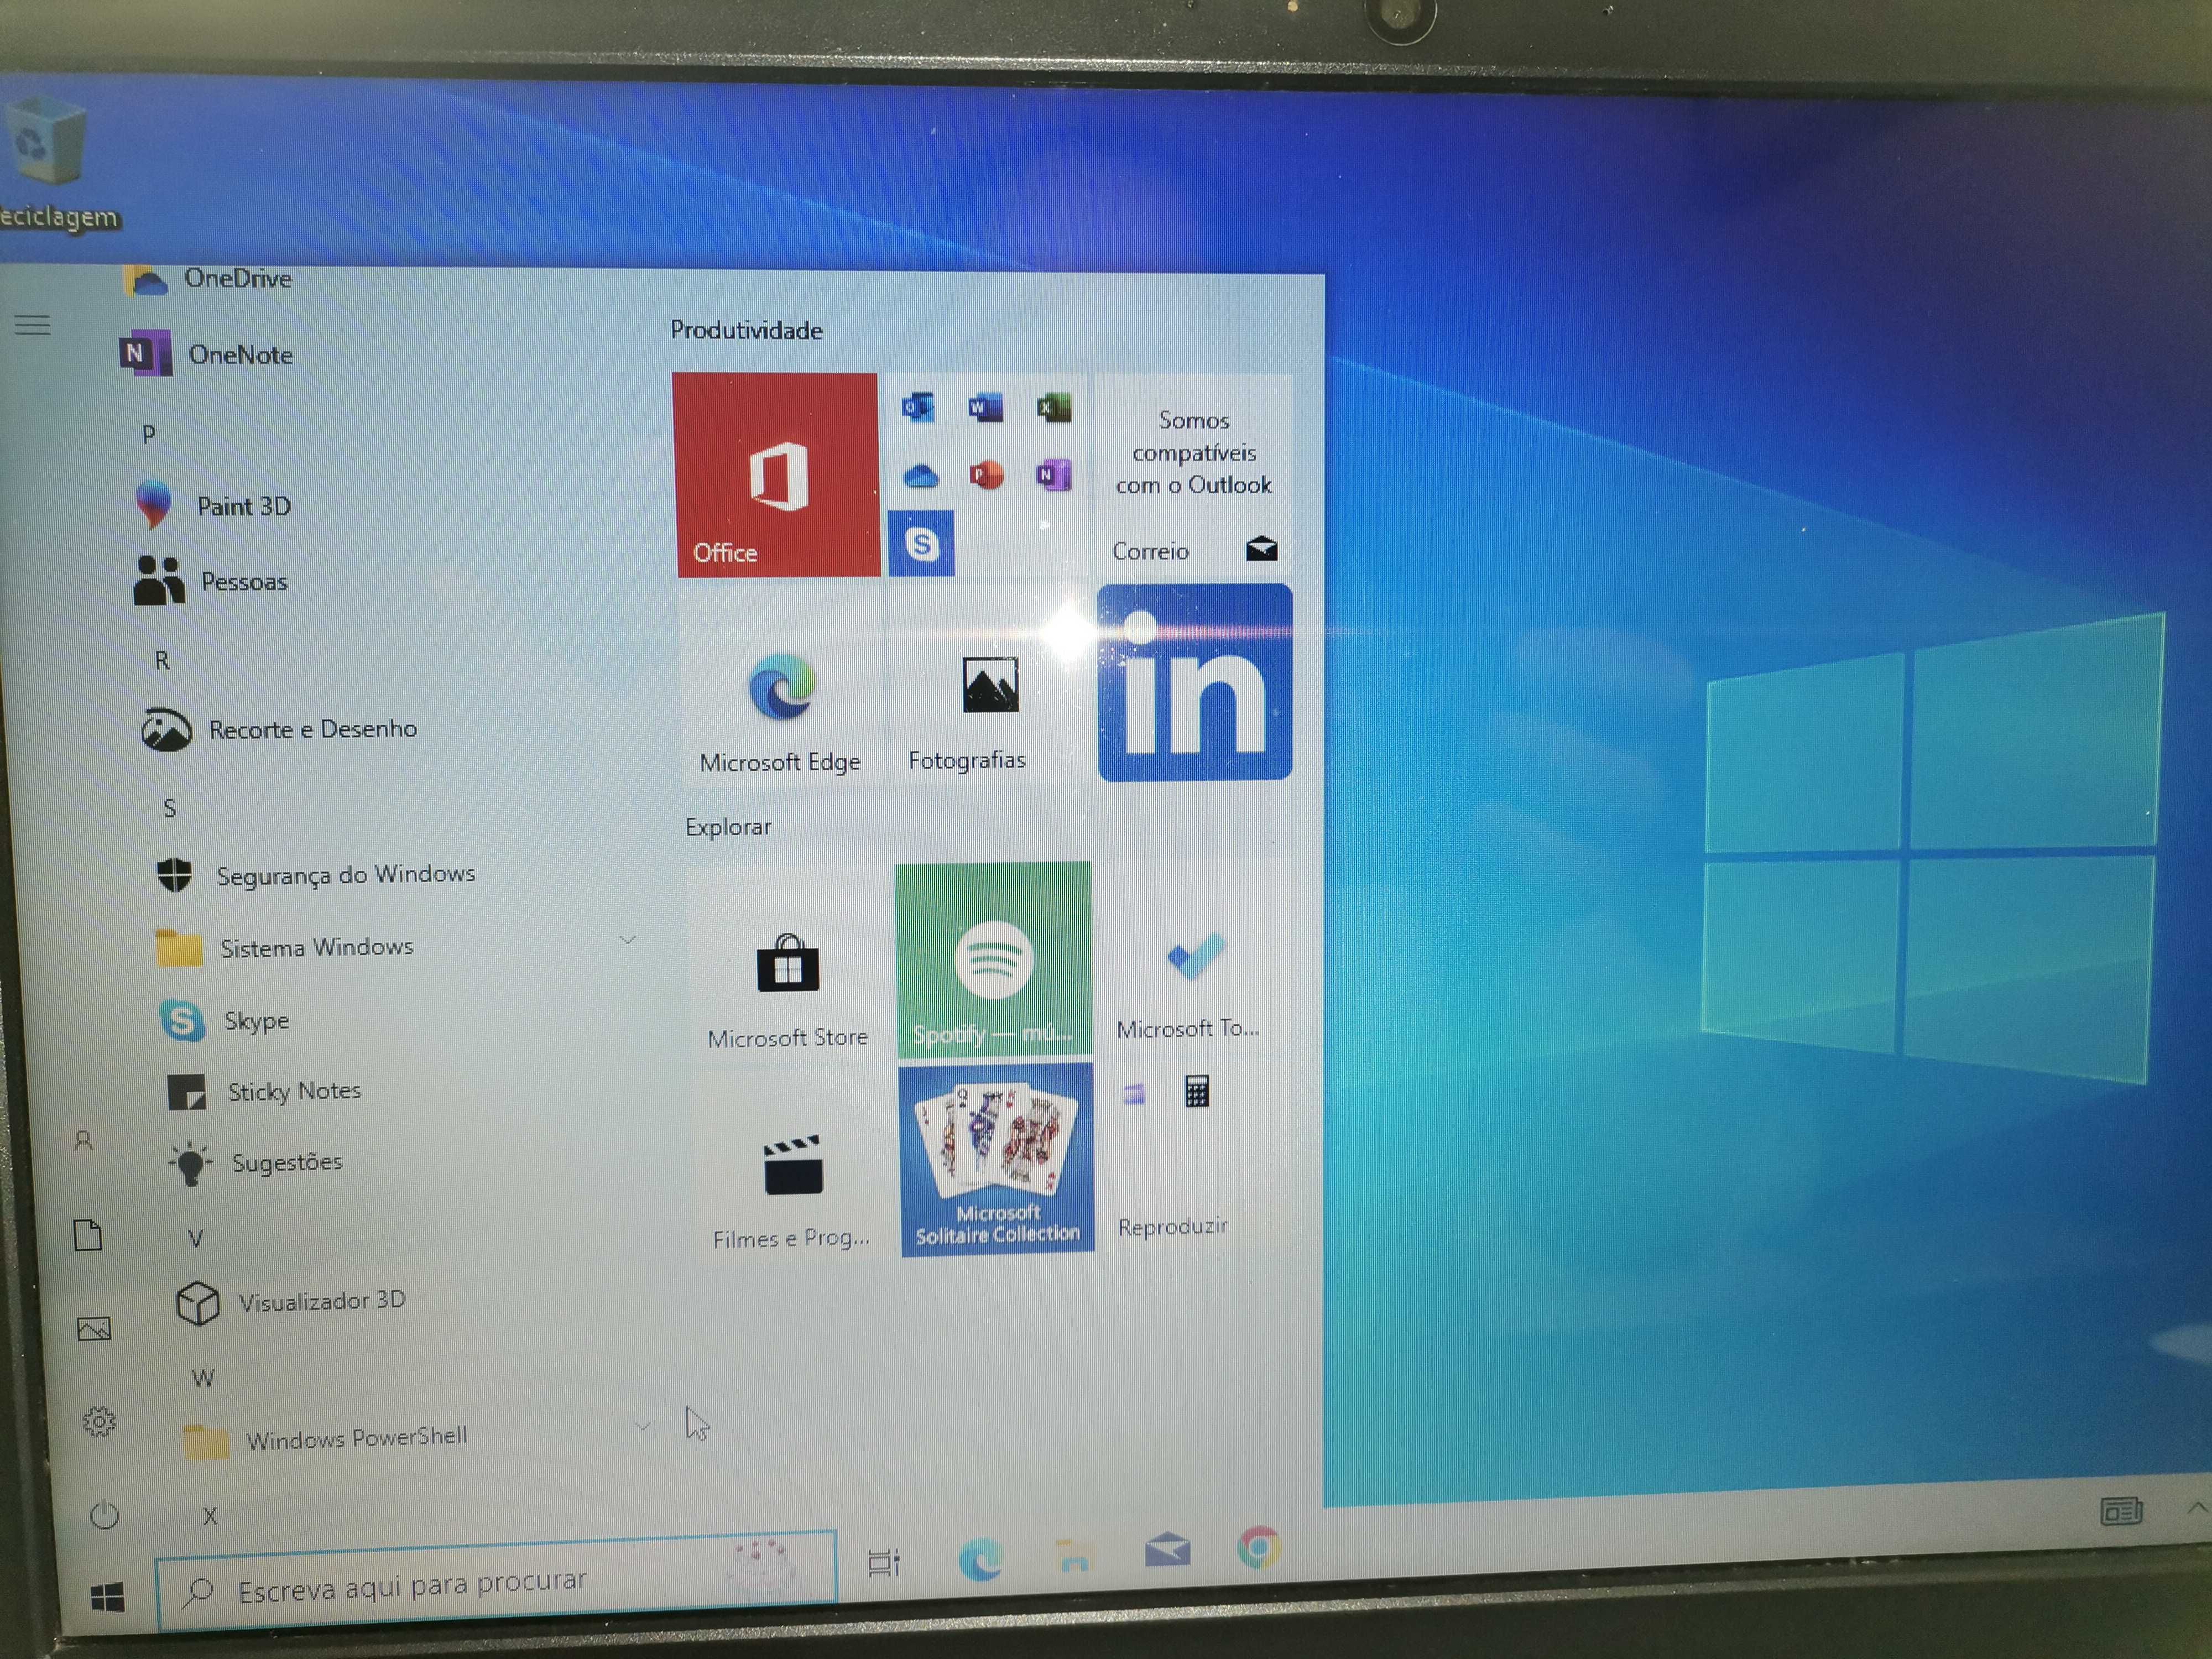Open OneDrive cloud icon in group tile
This screenshot has height=1659, width=2212.
pos(920,476)
